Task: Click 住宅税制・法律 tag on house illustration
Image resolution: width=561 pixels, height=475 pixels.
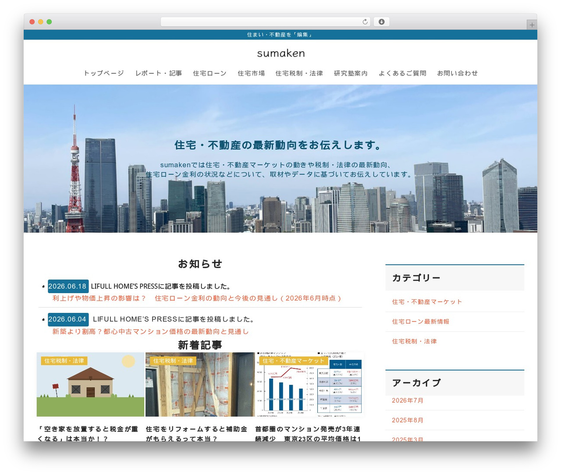Action: pos(64,361)
